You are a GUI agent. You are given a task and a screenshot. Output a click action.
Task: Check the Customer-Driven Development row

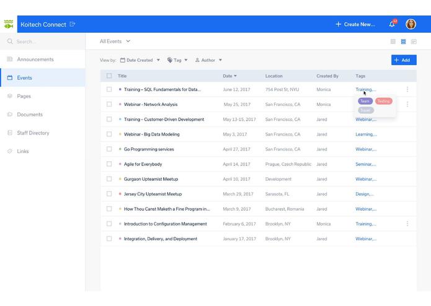click(109, 119)
